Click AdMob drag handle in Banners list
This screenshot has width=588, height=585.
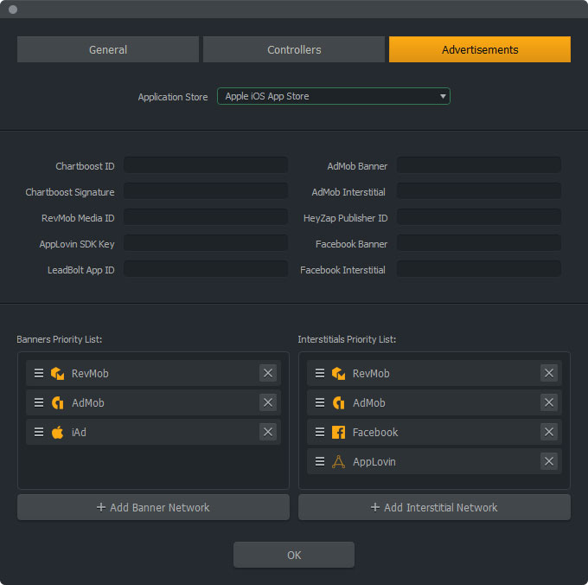[x=39, y=402]
